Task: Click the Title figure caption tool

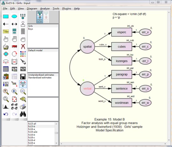Action: click(x=6, y=32)
